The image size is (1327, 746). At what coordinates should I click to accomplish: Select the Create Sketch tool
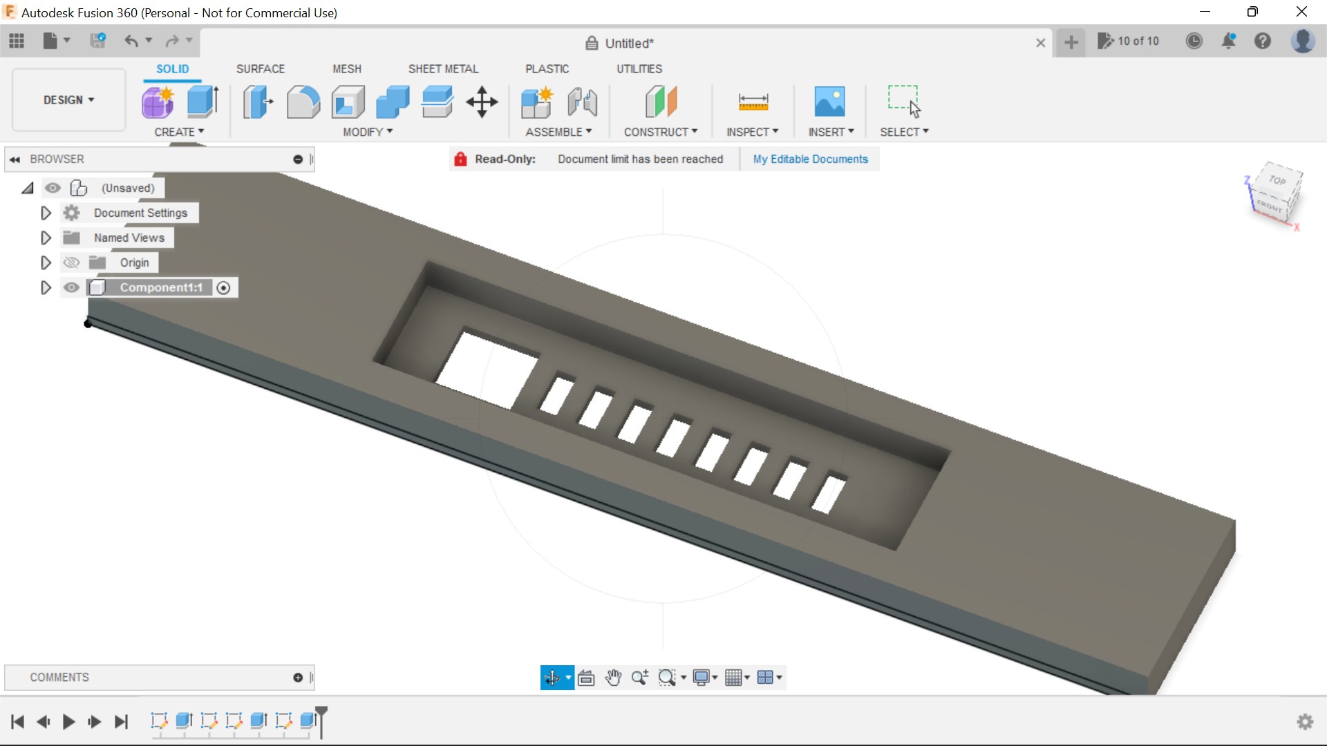[158, 102]
